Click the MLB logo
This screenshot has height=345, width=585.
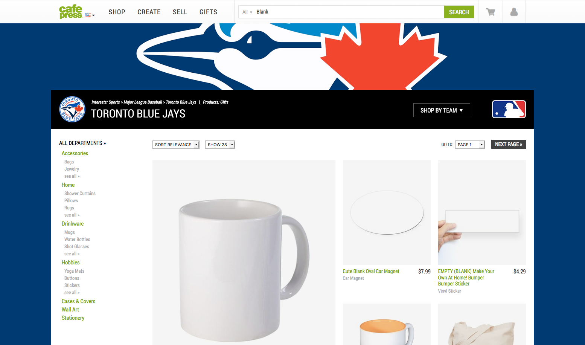point(509,109)
